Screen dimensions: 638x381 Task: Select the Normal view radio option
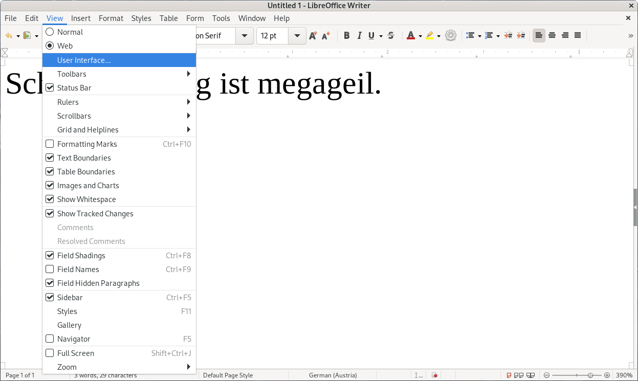click(x=50, y=32)
